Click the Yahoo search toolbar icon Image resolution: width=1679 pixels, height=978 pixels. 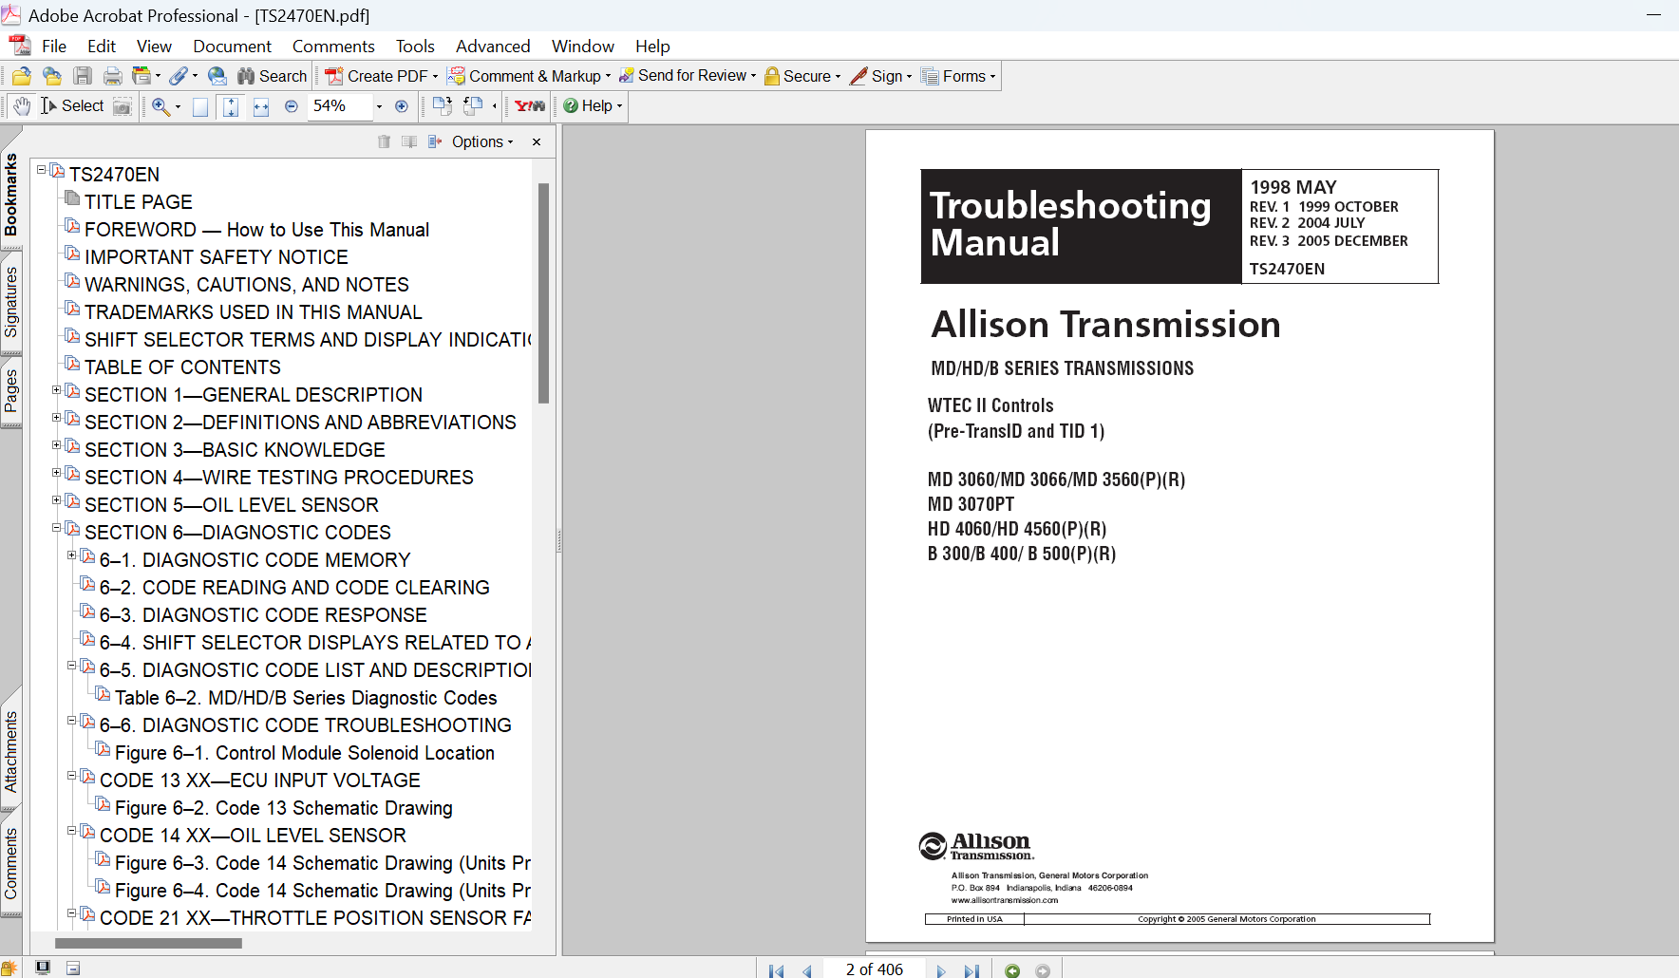coord(530,106)
